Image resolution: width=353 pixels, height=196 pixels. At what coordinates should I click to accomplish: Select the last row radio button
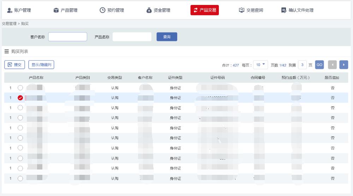(20, 178)
